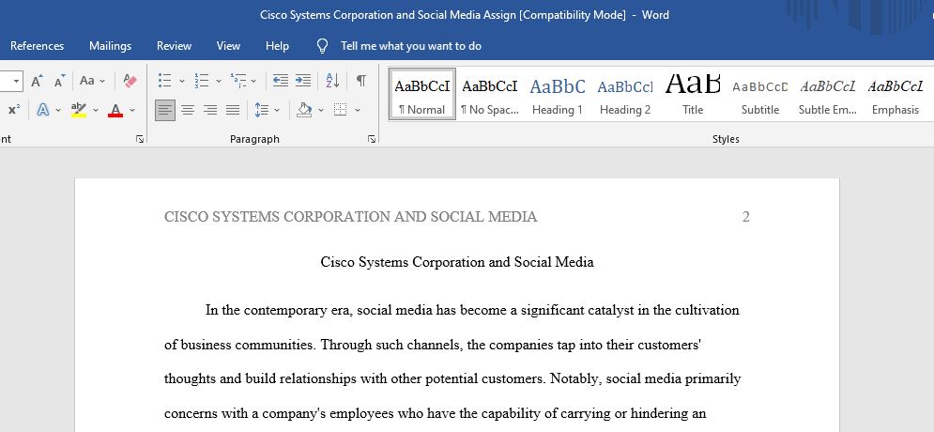This screenshot has height=432, width=934.
Task: Open Text Effects dropdown arrow
Action: [58, 110]
